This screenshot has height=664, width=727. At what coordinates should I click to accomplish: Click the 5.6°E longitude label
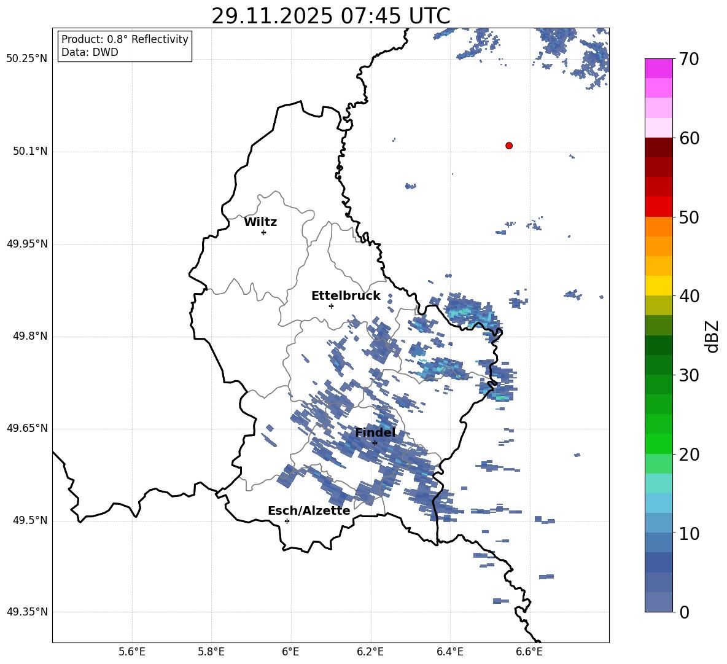[x=132, y=652]
